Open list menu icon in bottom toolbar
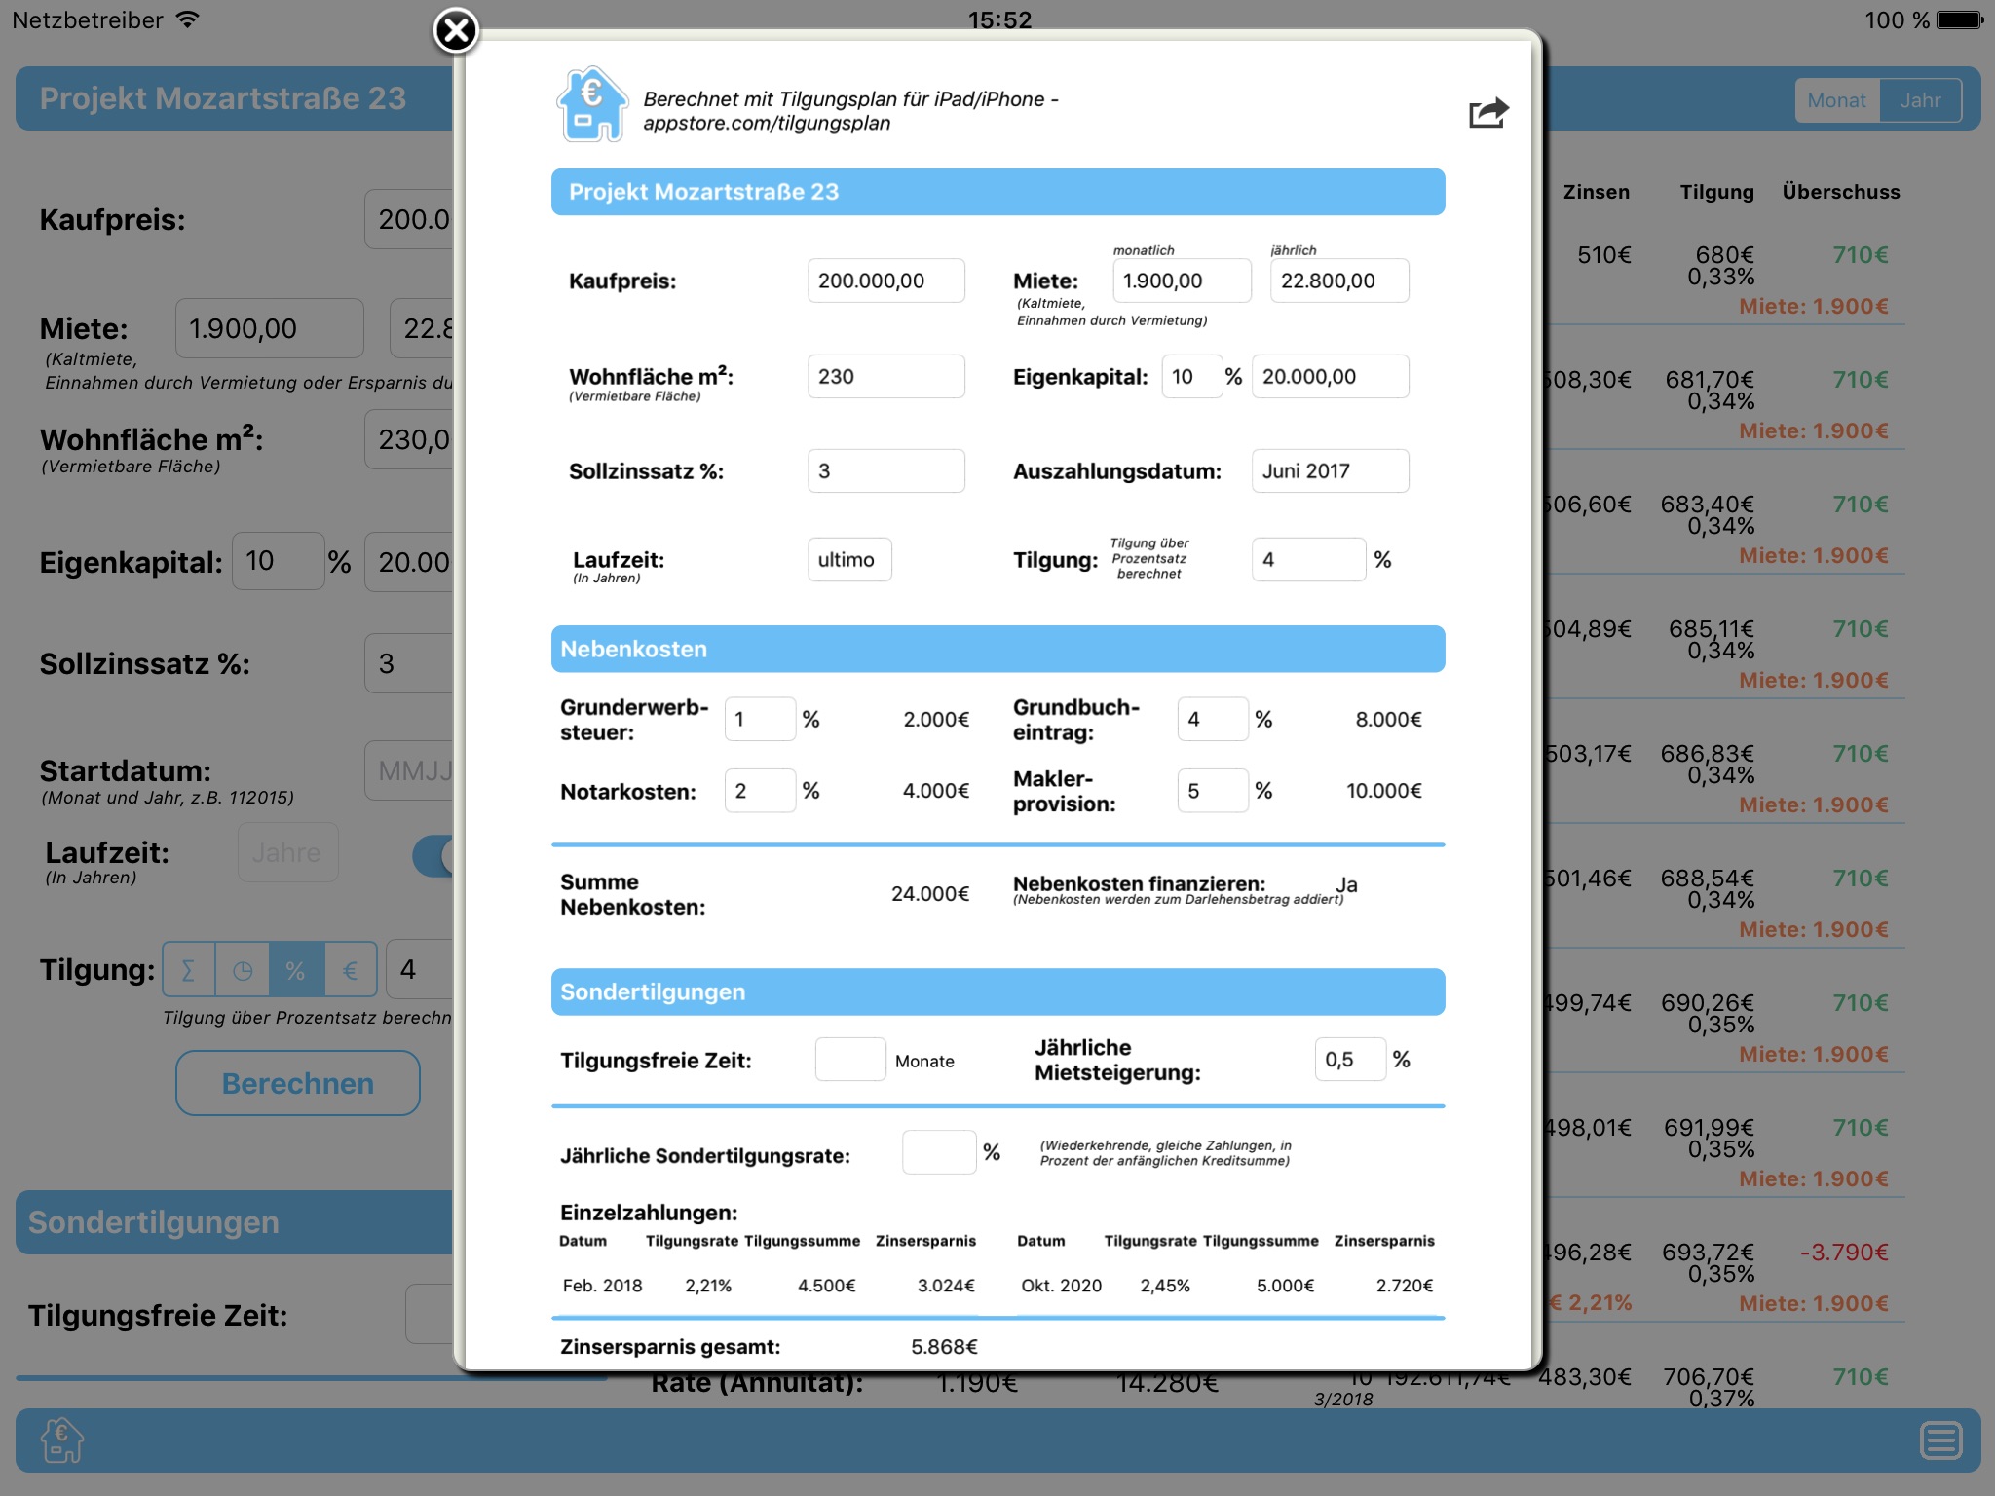This screenshot has height=1496, width=1995. tap(1940, 1440)
